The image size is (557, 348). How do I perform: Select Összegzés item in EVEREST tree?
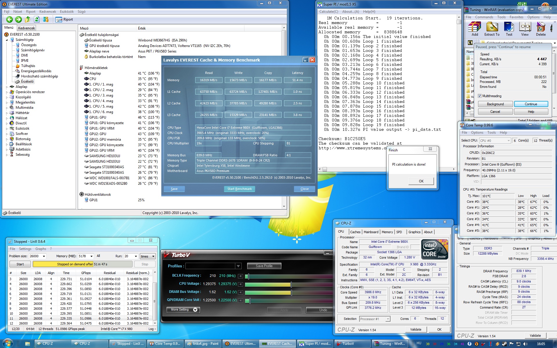coord(29,45)
